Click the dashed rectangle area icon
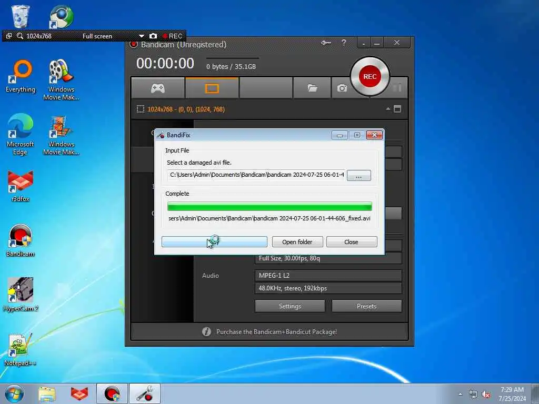 click(x=141, y=109)
